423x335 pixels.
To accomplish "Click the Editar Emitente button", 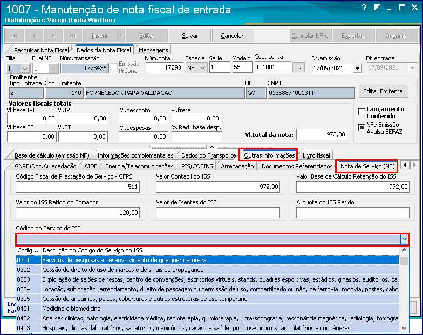I will click(383, 91).
